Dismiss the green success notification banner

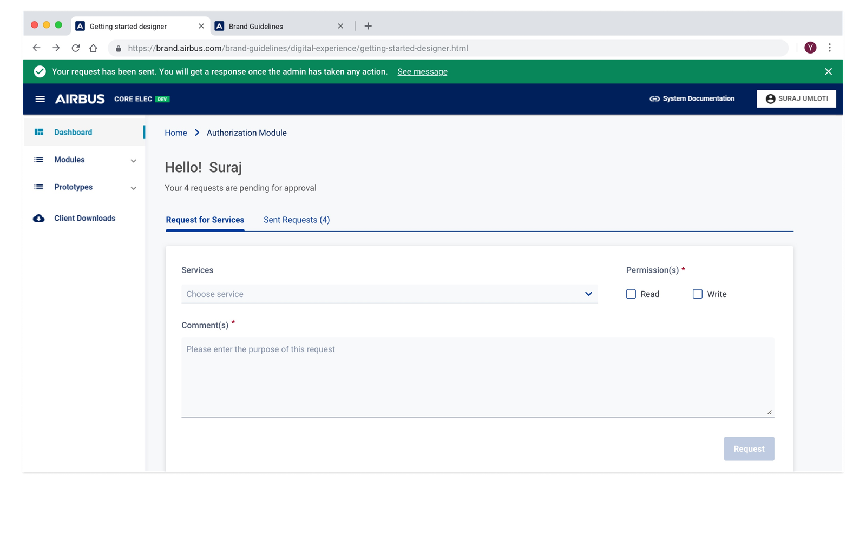point(828,71)
